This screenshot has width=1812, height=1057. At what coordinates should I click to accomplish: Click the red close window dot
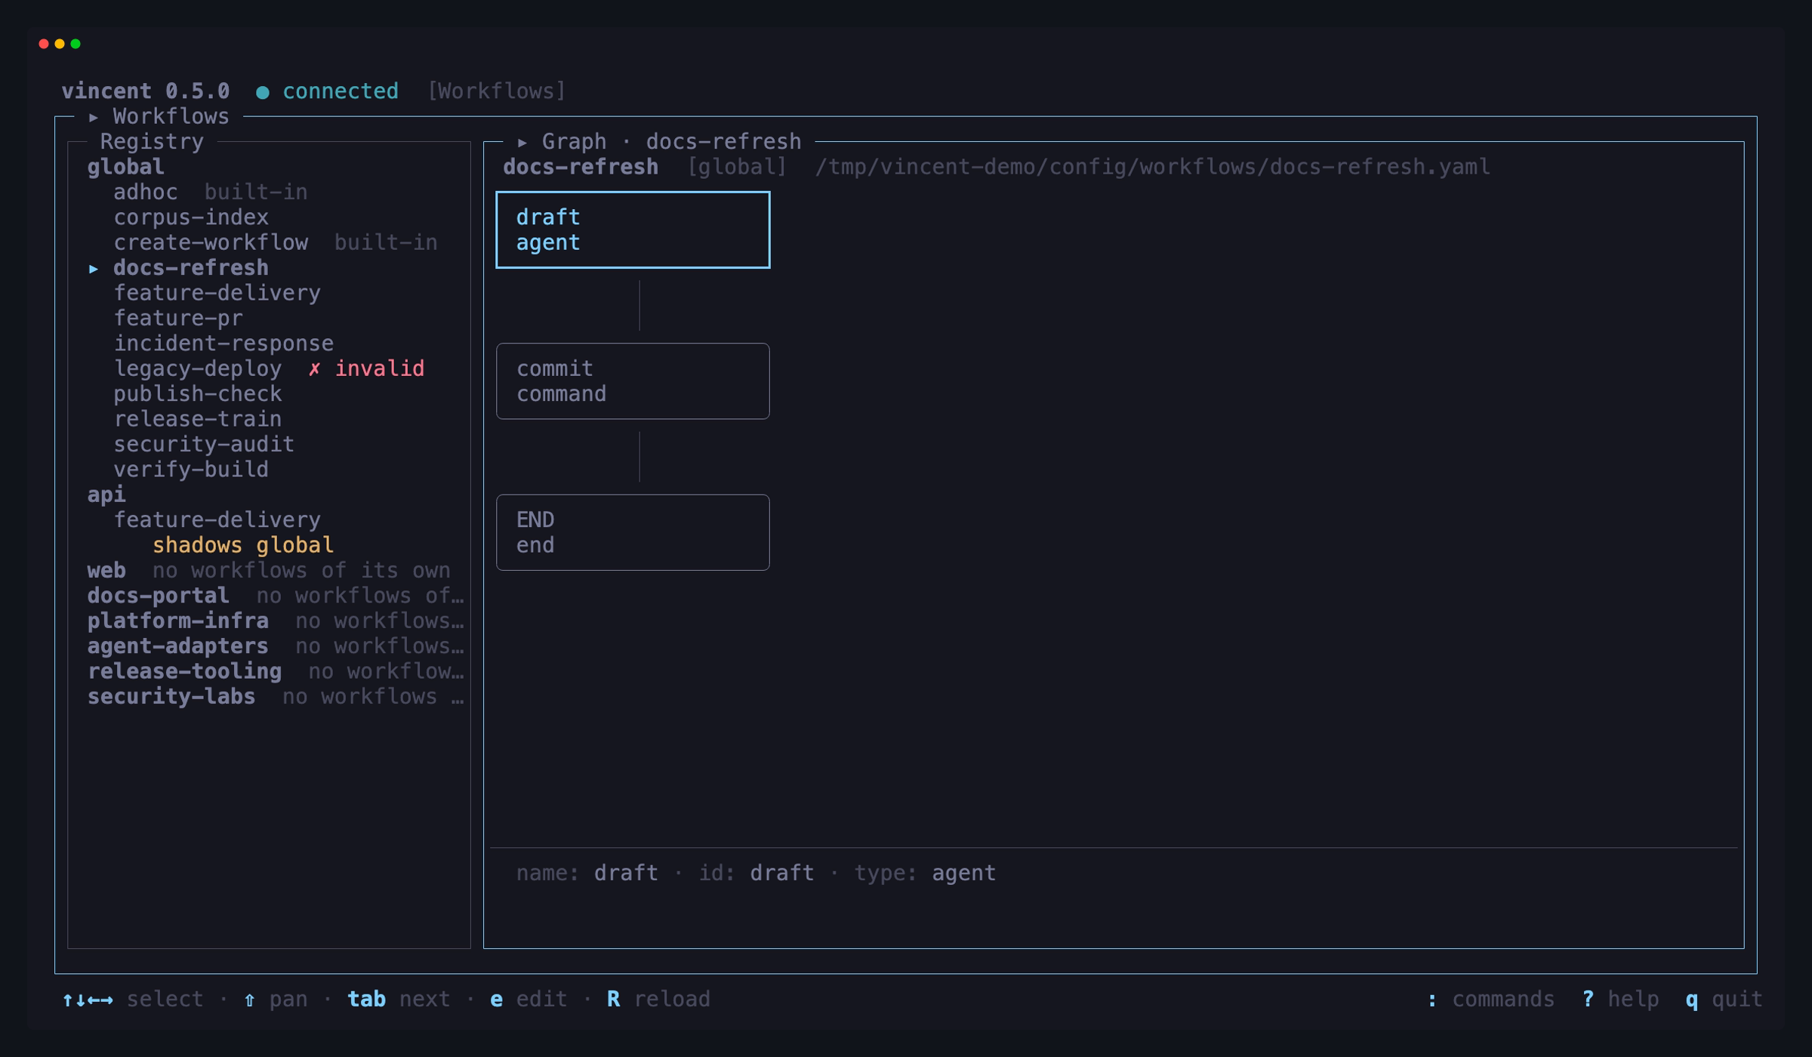point(44,44)
